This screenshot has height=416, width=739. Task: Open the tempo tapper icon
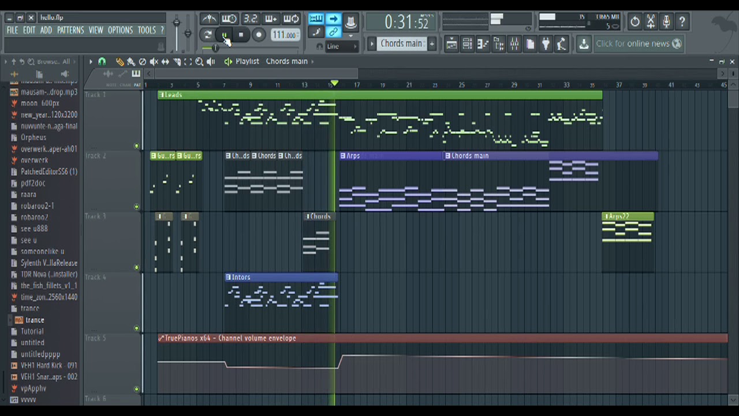561,44
